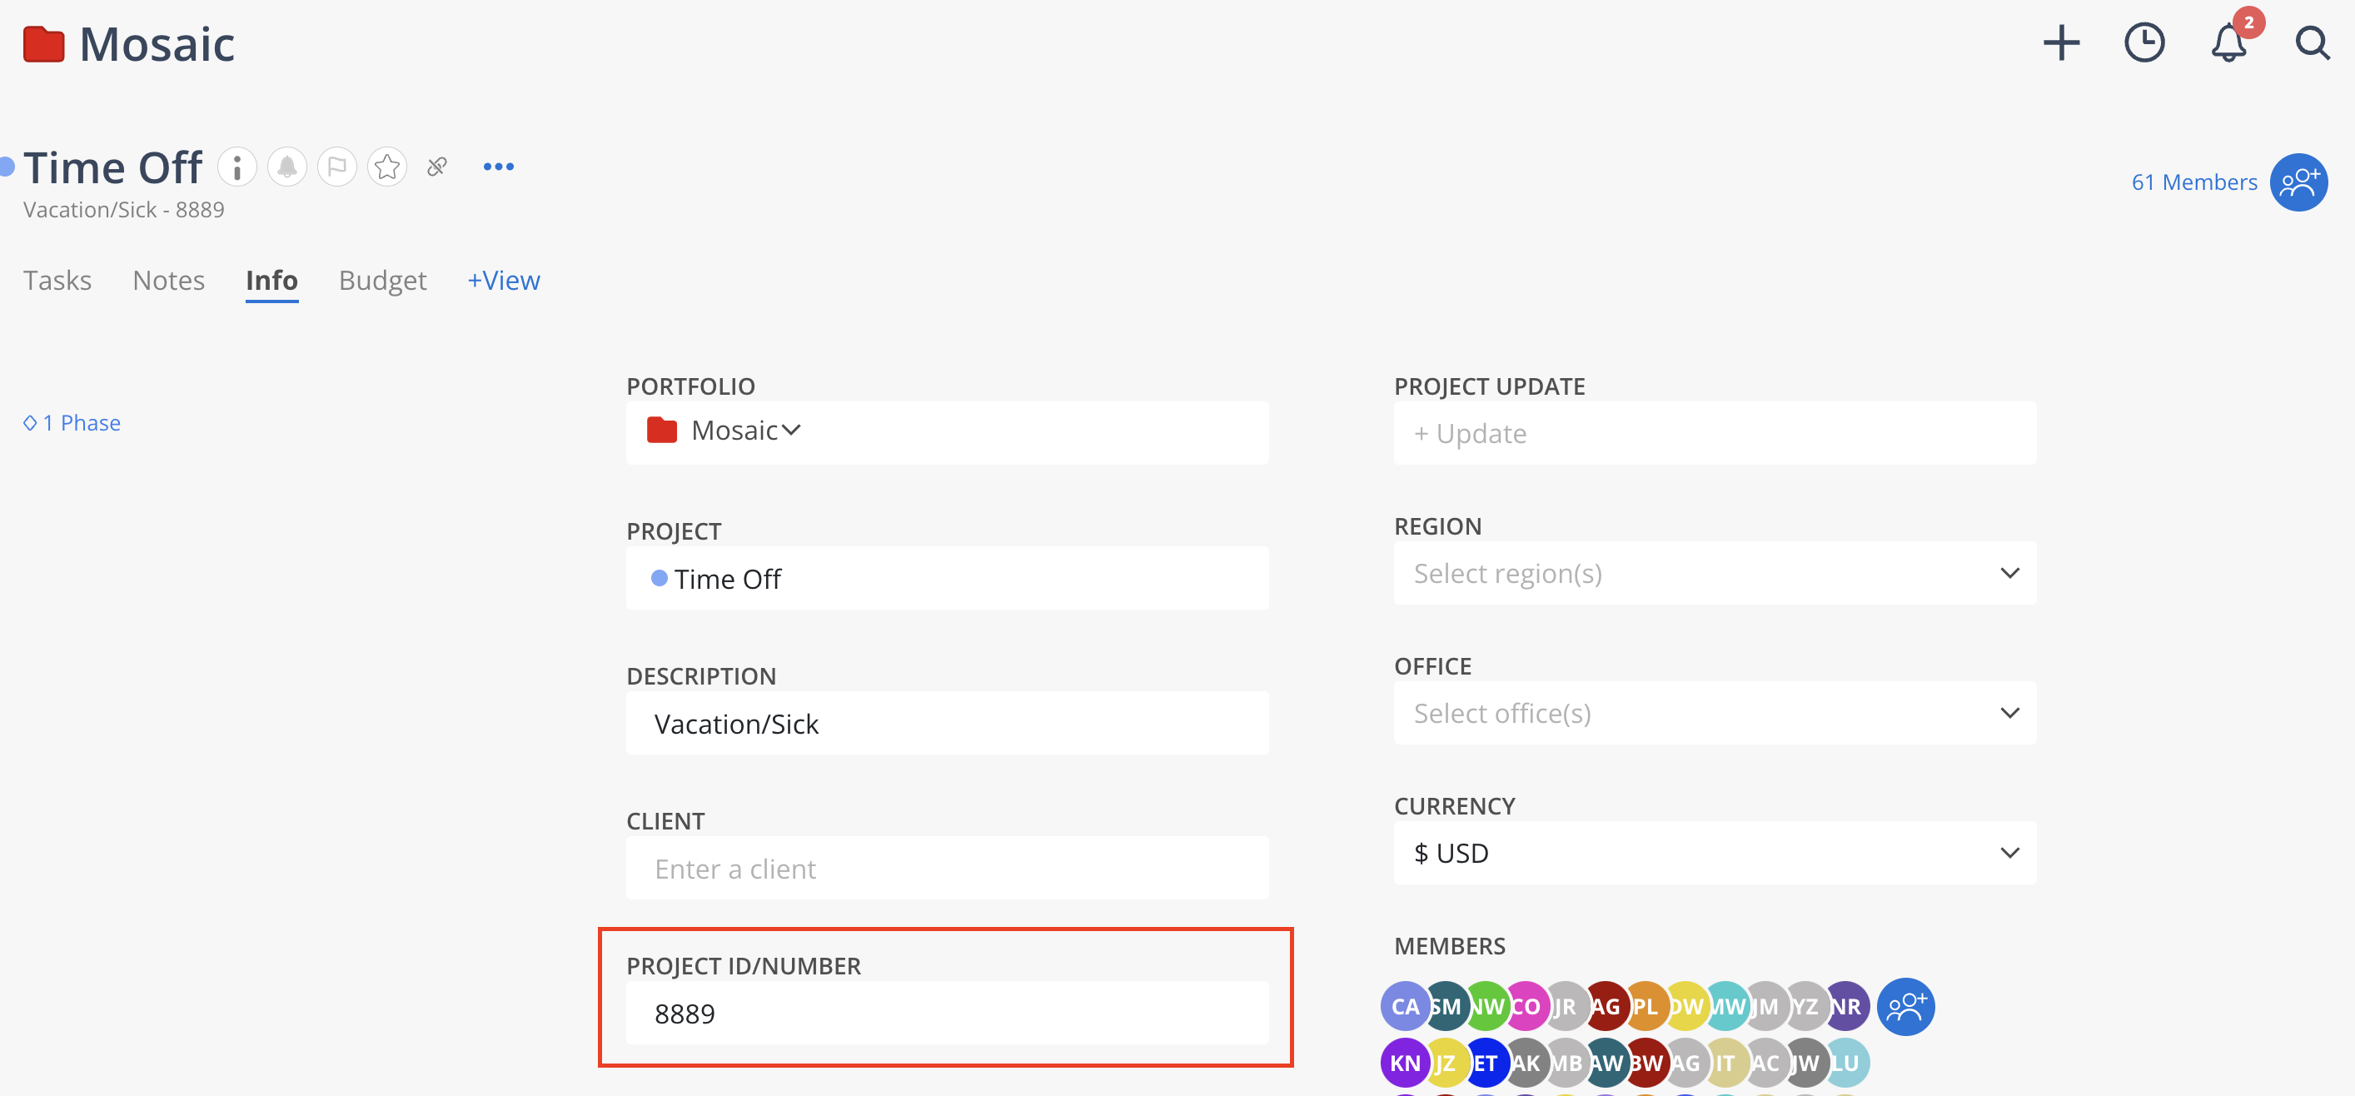Image resolution: width=2355 pixels, height=1096 pixels.
Task: Switch to the Tasks tab
Action: (x=57, y=280)
